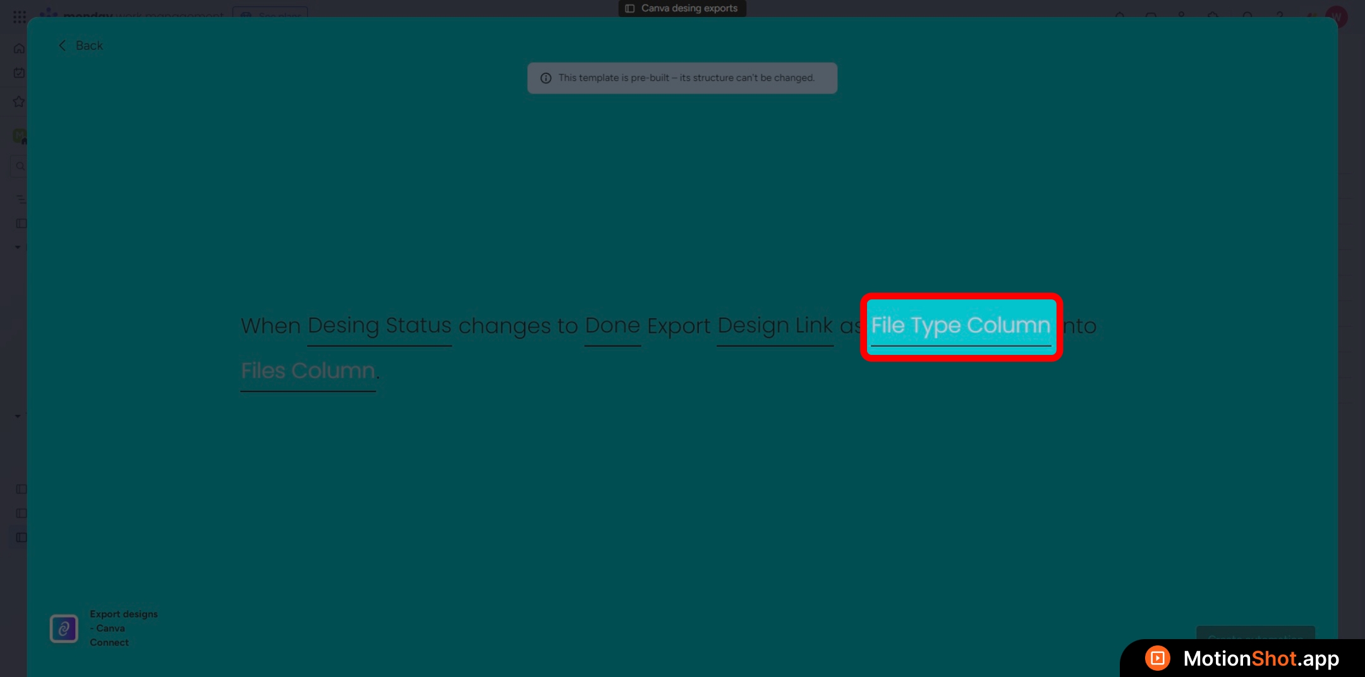Go to Home in the sidebar

[20, 49]
